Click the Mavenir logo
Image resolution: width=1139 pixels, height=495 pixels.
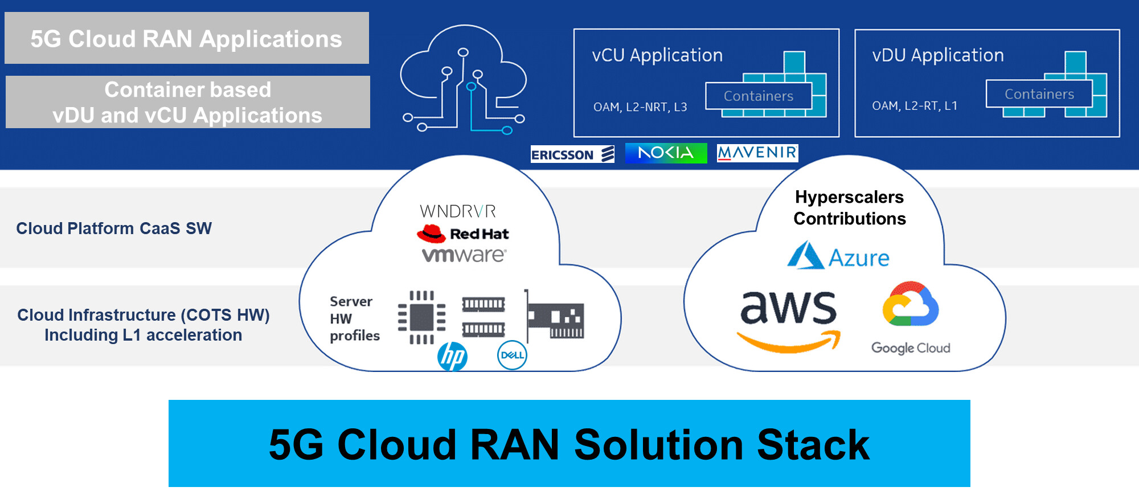(x=757, y=153)
